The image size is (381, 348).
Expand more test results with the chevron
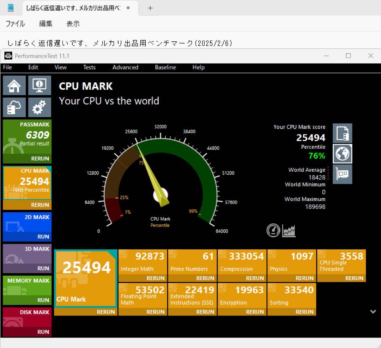(373, 311)
